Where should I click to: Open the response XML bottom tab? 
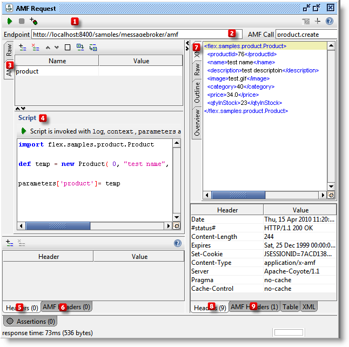coord(308,307)
